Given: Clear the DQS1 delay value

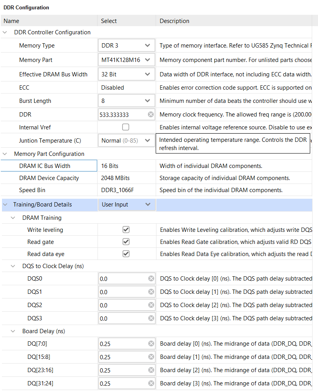Looking at the screenshot, I should 151,292.
